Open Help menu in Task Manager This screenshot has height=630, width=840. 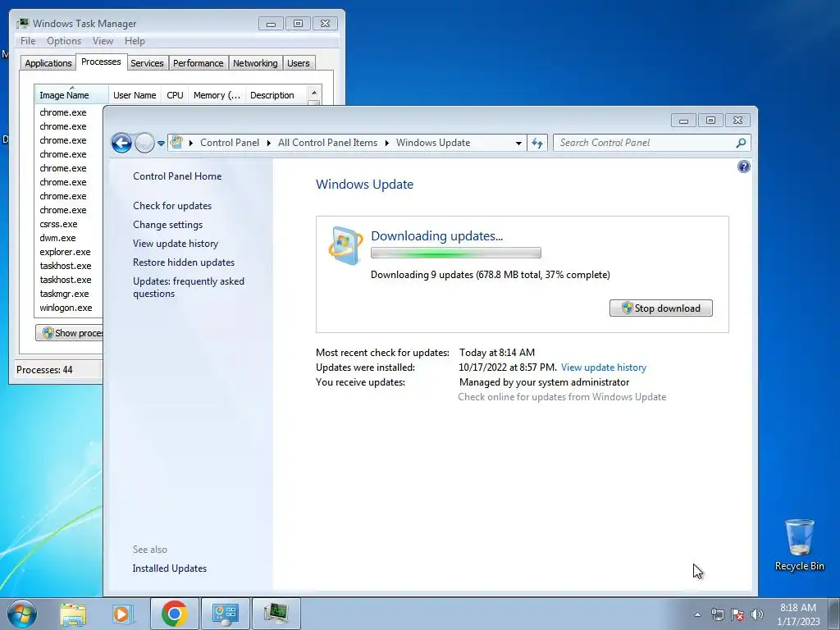[x=135, y=41]
